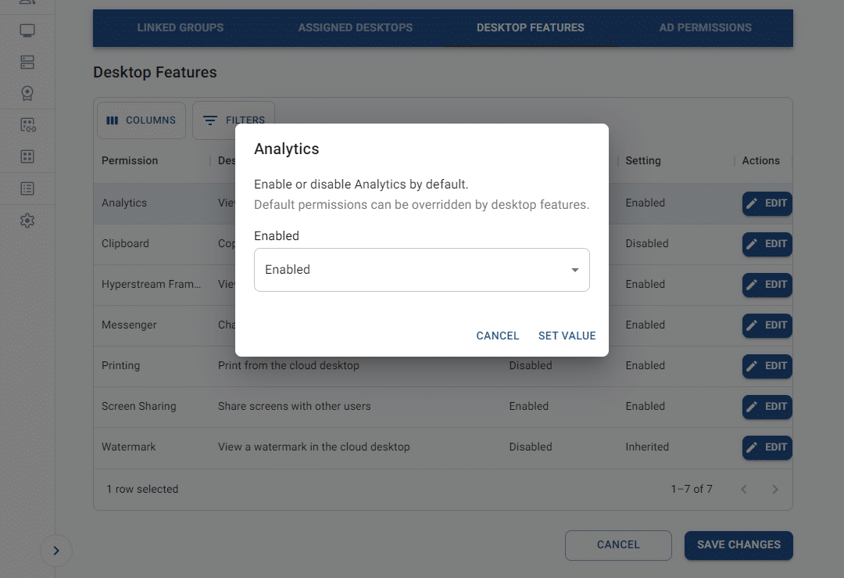Click the filter icon on the FILTERS button
Image resolution: width=844 pixels, height=578 pixels.
point(209,120)
